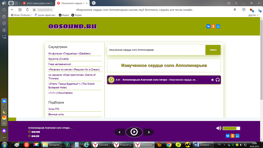The image size is (263, 148).
Task: Open The Grand Budapest Hotel soundtrack link
Action: tap(71, 86)
